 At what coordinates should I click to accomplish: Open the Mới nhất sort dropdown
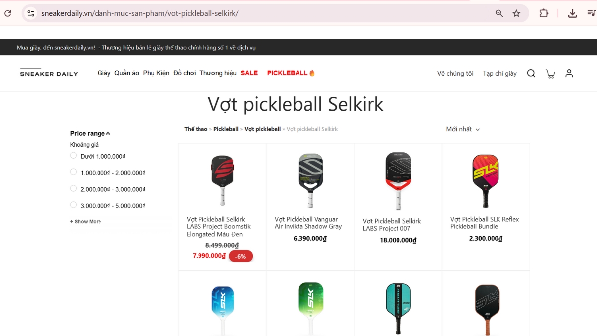pyautogui.click(x=463, y=129)
